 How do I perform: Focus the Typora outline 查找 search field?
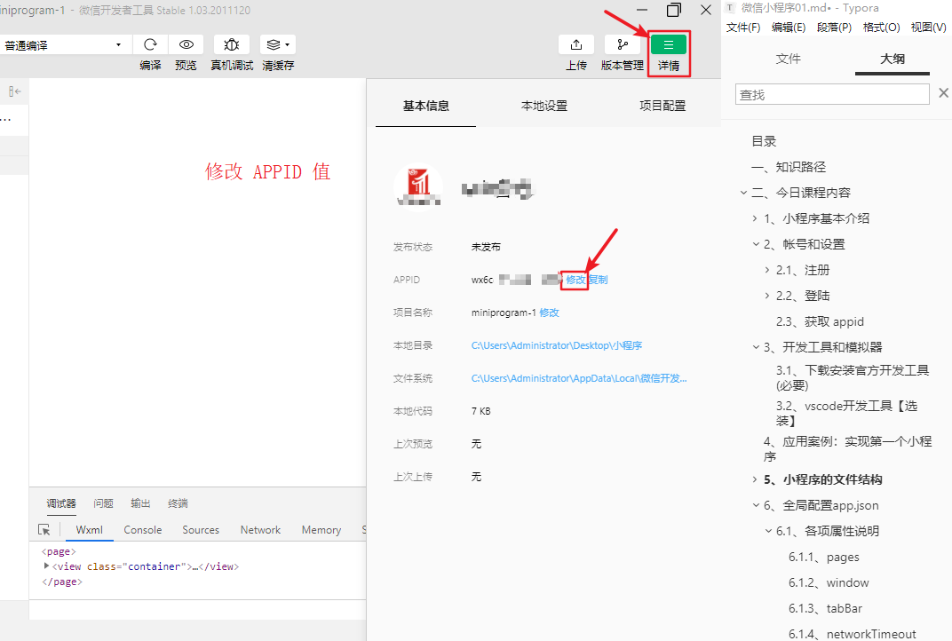(832, 94)
